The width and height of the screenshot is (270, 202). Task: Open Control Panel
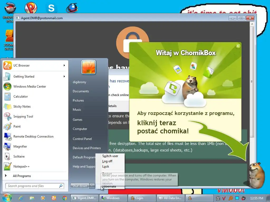tap(82, 139)
